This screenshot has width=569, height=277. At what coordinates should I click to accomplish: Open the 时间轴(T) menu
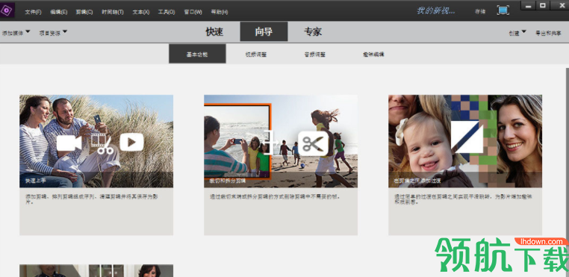click(113, 12)
